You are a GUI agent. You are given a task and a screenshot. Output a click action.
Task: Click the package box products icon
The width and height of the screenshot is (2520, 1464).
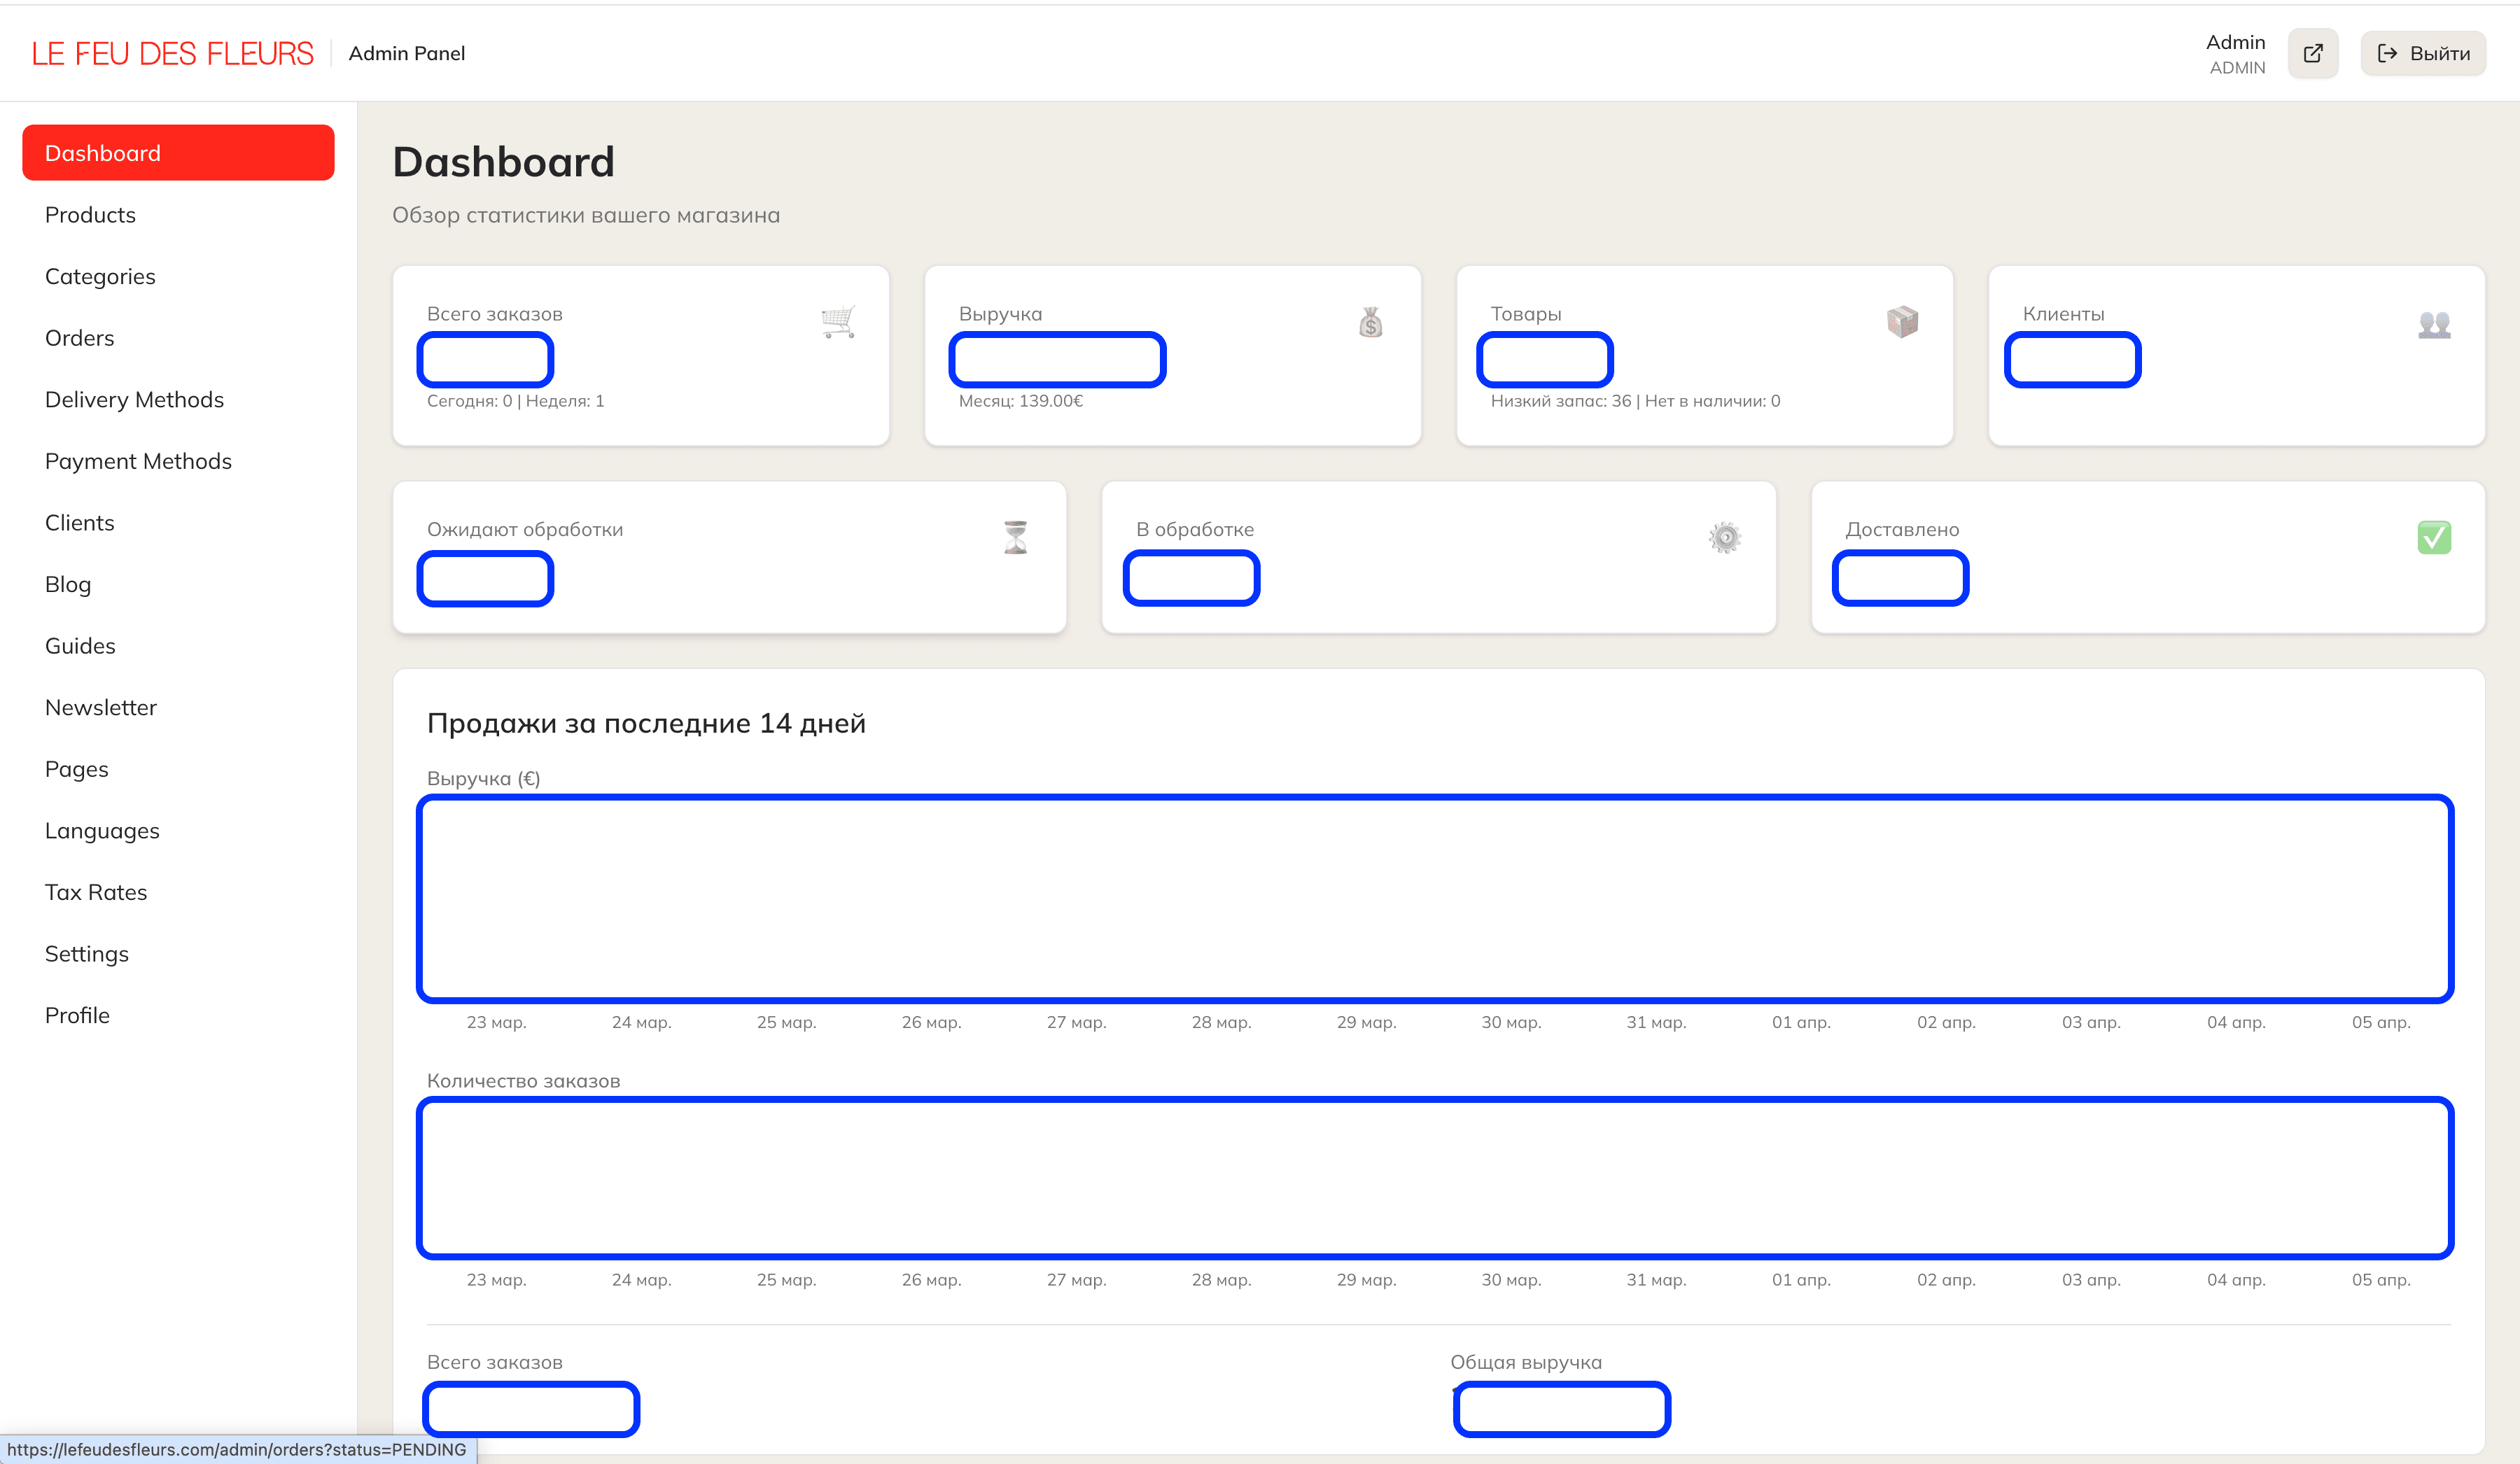[1902, 322]
